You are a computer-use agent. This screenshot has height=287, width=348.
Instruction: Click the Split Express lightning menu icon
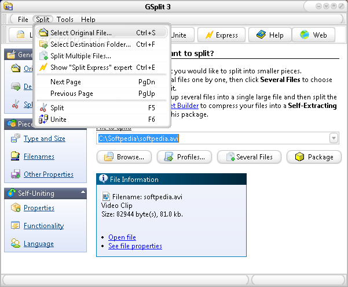[x=43, y=67]
